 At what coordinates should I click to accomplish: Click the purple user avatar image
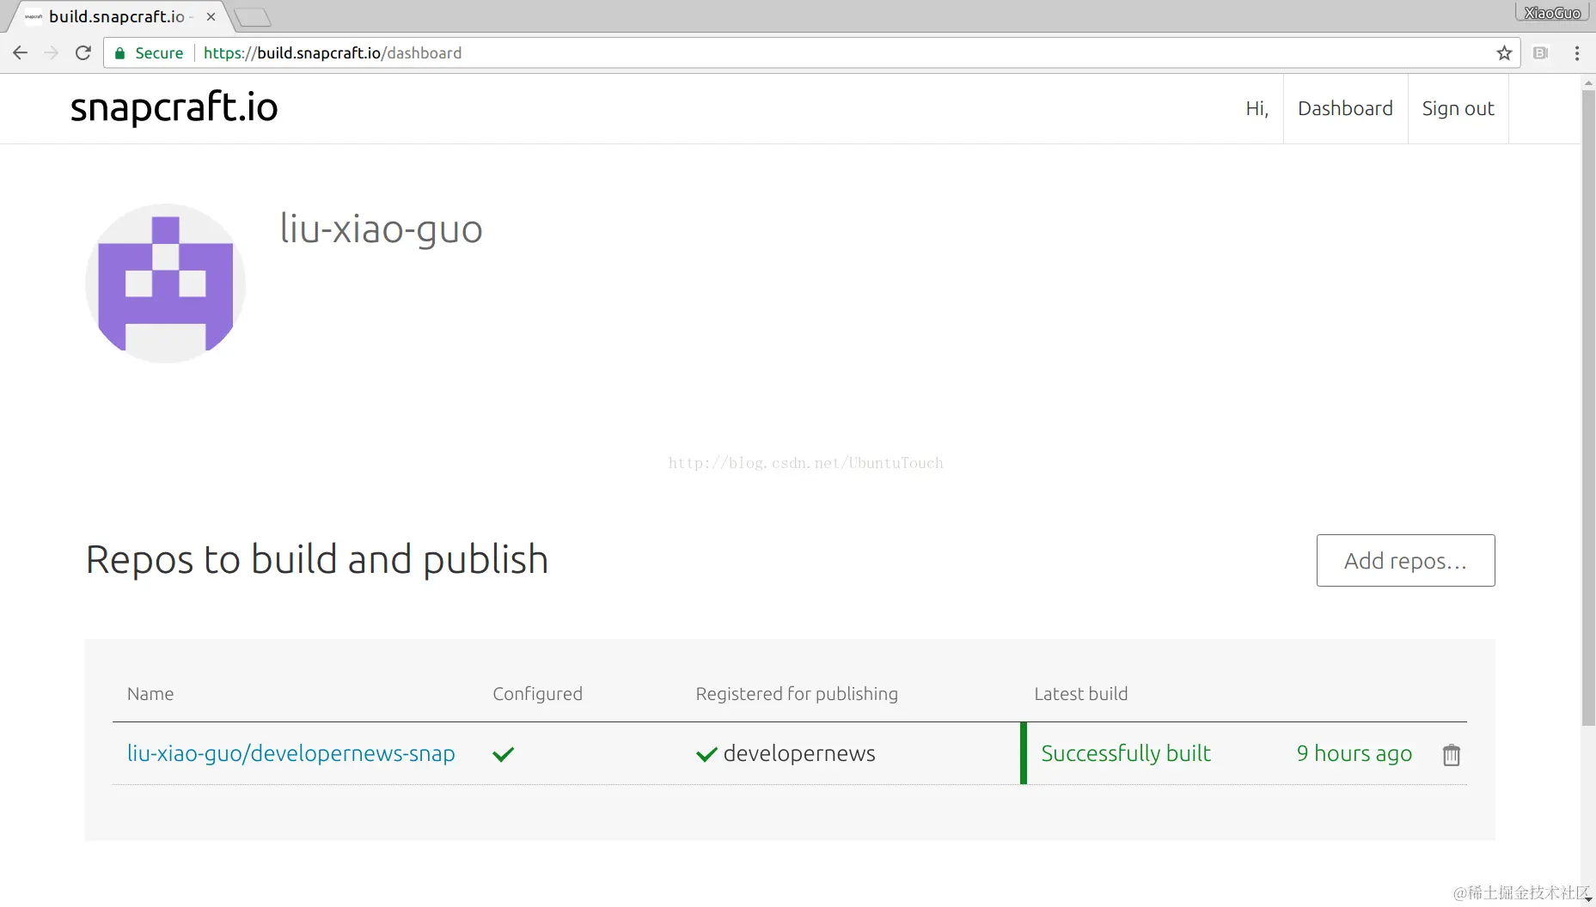tap(166, 283)
